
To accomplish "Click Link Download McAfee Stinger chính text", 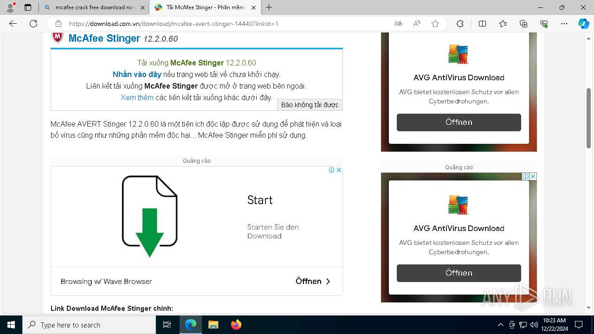I will pos(112,308).
